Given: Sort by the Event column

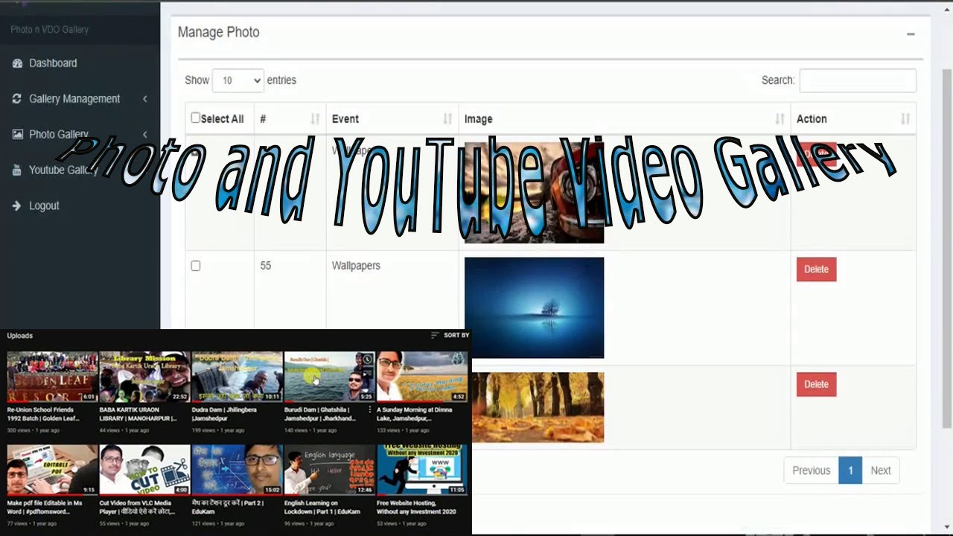Looking at the screenshot, I should [x=392, y=119].
